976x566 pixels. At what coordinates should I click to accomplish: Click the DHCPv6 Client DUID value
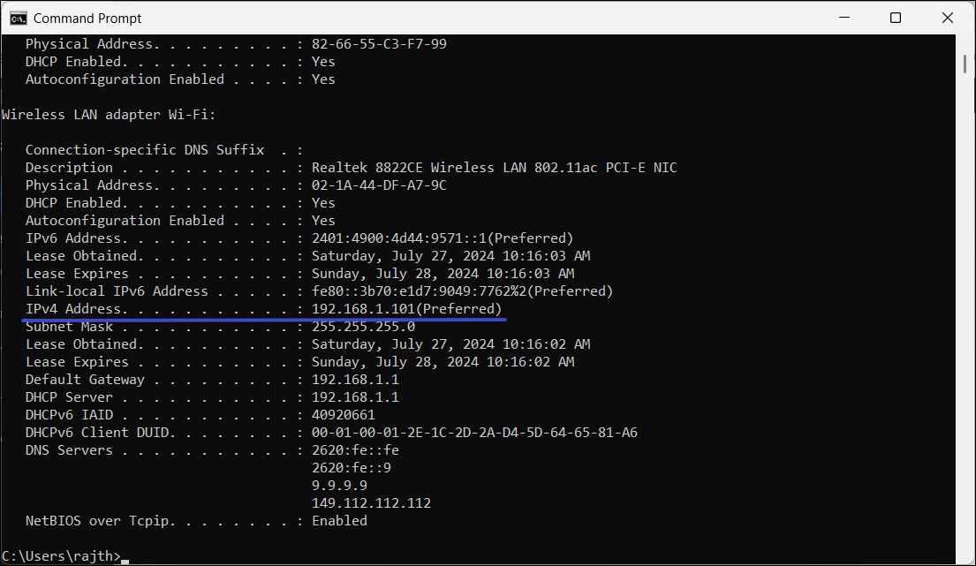pyautogui.click(x=474, y=433)
